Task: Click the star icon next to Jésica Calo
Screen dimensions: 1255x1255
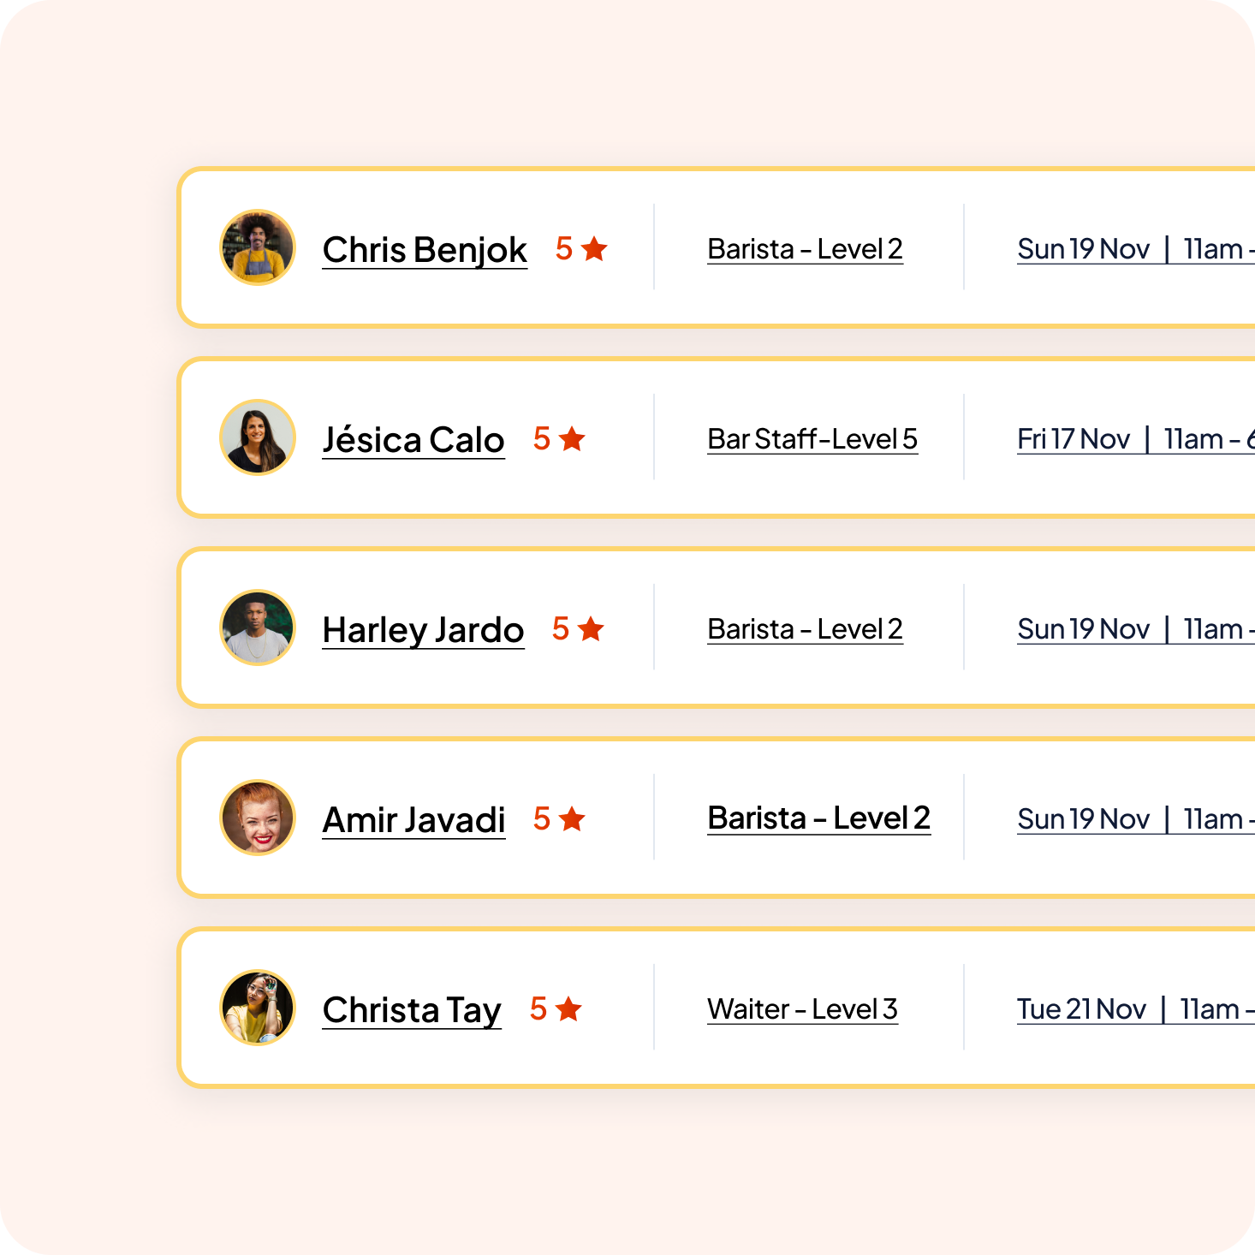Action: (x=572, y=439)
